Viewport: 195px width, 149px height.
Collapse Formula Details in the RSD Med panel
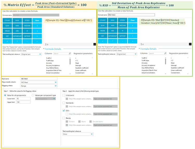[x=139, y=49]
